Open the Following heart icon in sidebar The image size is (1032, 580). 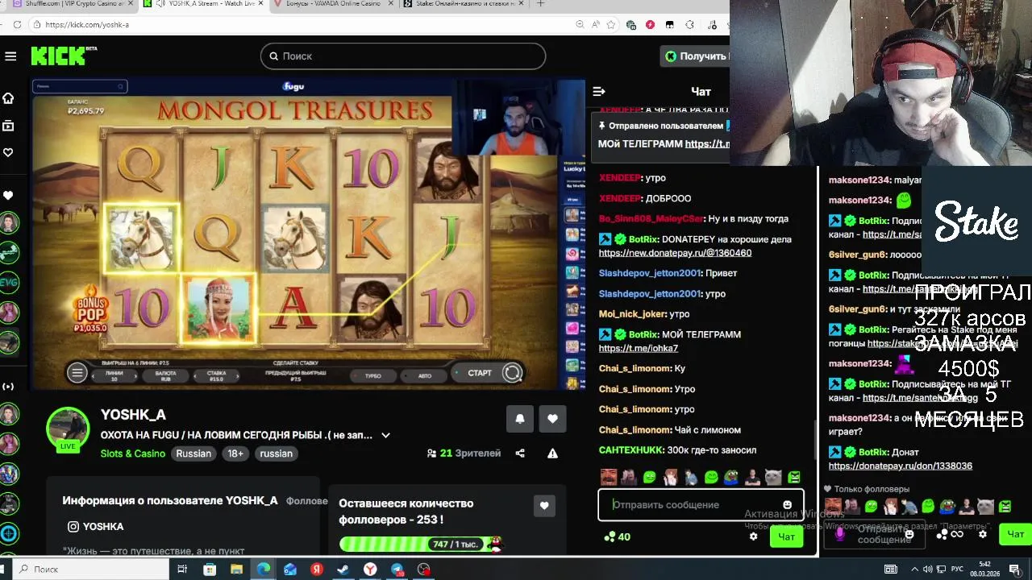8,152
